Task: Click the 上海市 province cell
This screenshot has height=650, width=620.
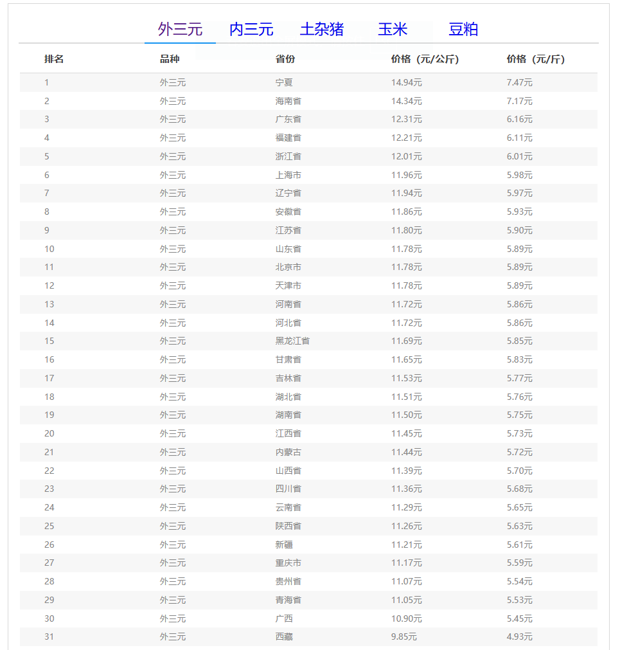Action: [288, 175]
